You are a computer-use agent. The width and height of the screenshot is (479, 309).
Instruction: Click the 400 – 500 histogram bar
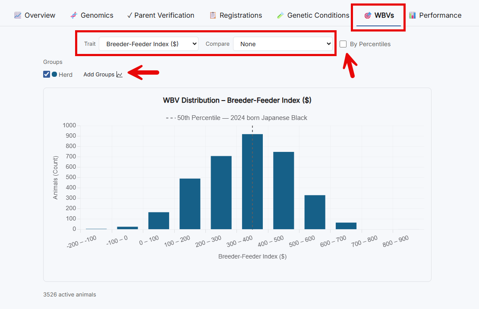pos(284,190)
